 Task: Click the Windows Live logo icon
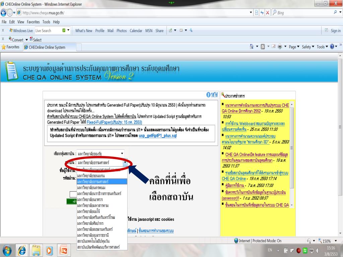[11, 30]
